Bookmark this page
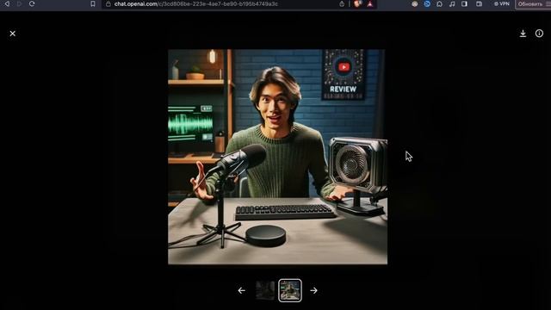Screen dimensions: 551x310 pos(93,3)
